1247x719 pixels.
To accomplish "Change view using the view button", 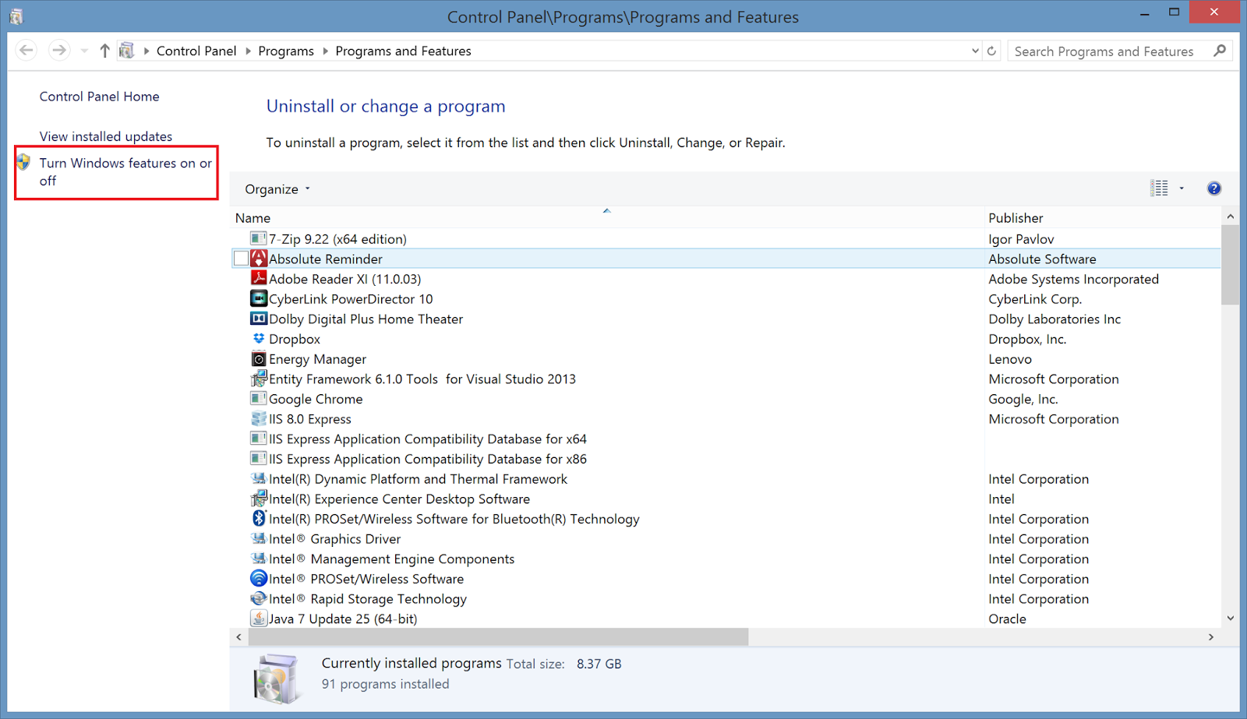I will point(1159,189).
